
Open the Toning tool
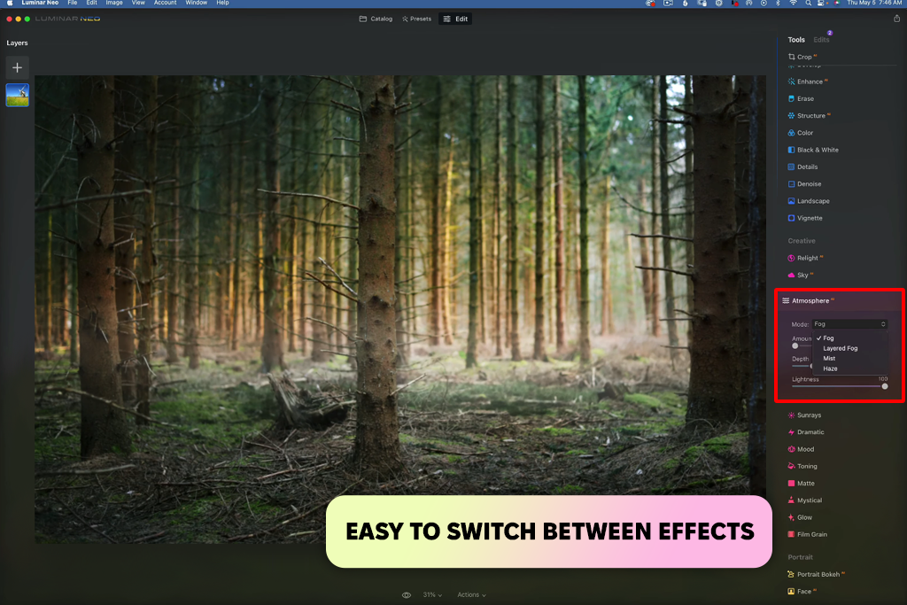pyautogui.click(x=802, y=466)
